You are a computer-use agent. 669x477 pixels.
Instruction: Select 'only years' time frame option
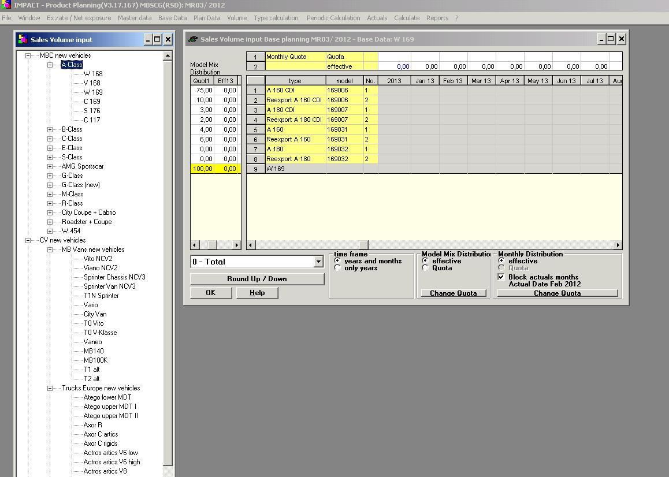pos(337,268)
